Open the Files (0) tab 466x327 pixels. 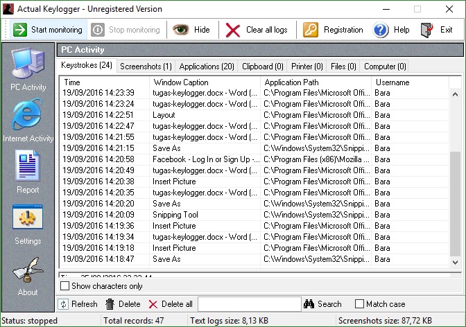pos(343,67)
